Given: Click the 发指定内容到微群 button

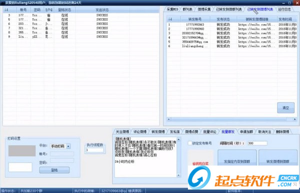Looking at the screenshot, I should [237, 158].
